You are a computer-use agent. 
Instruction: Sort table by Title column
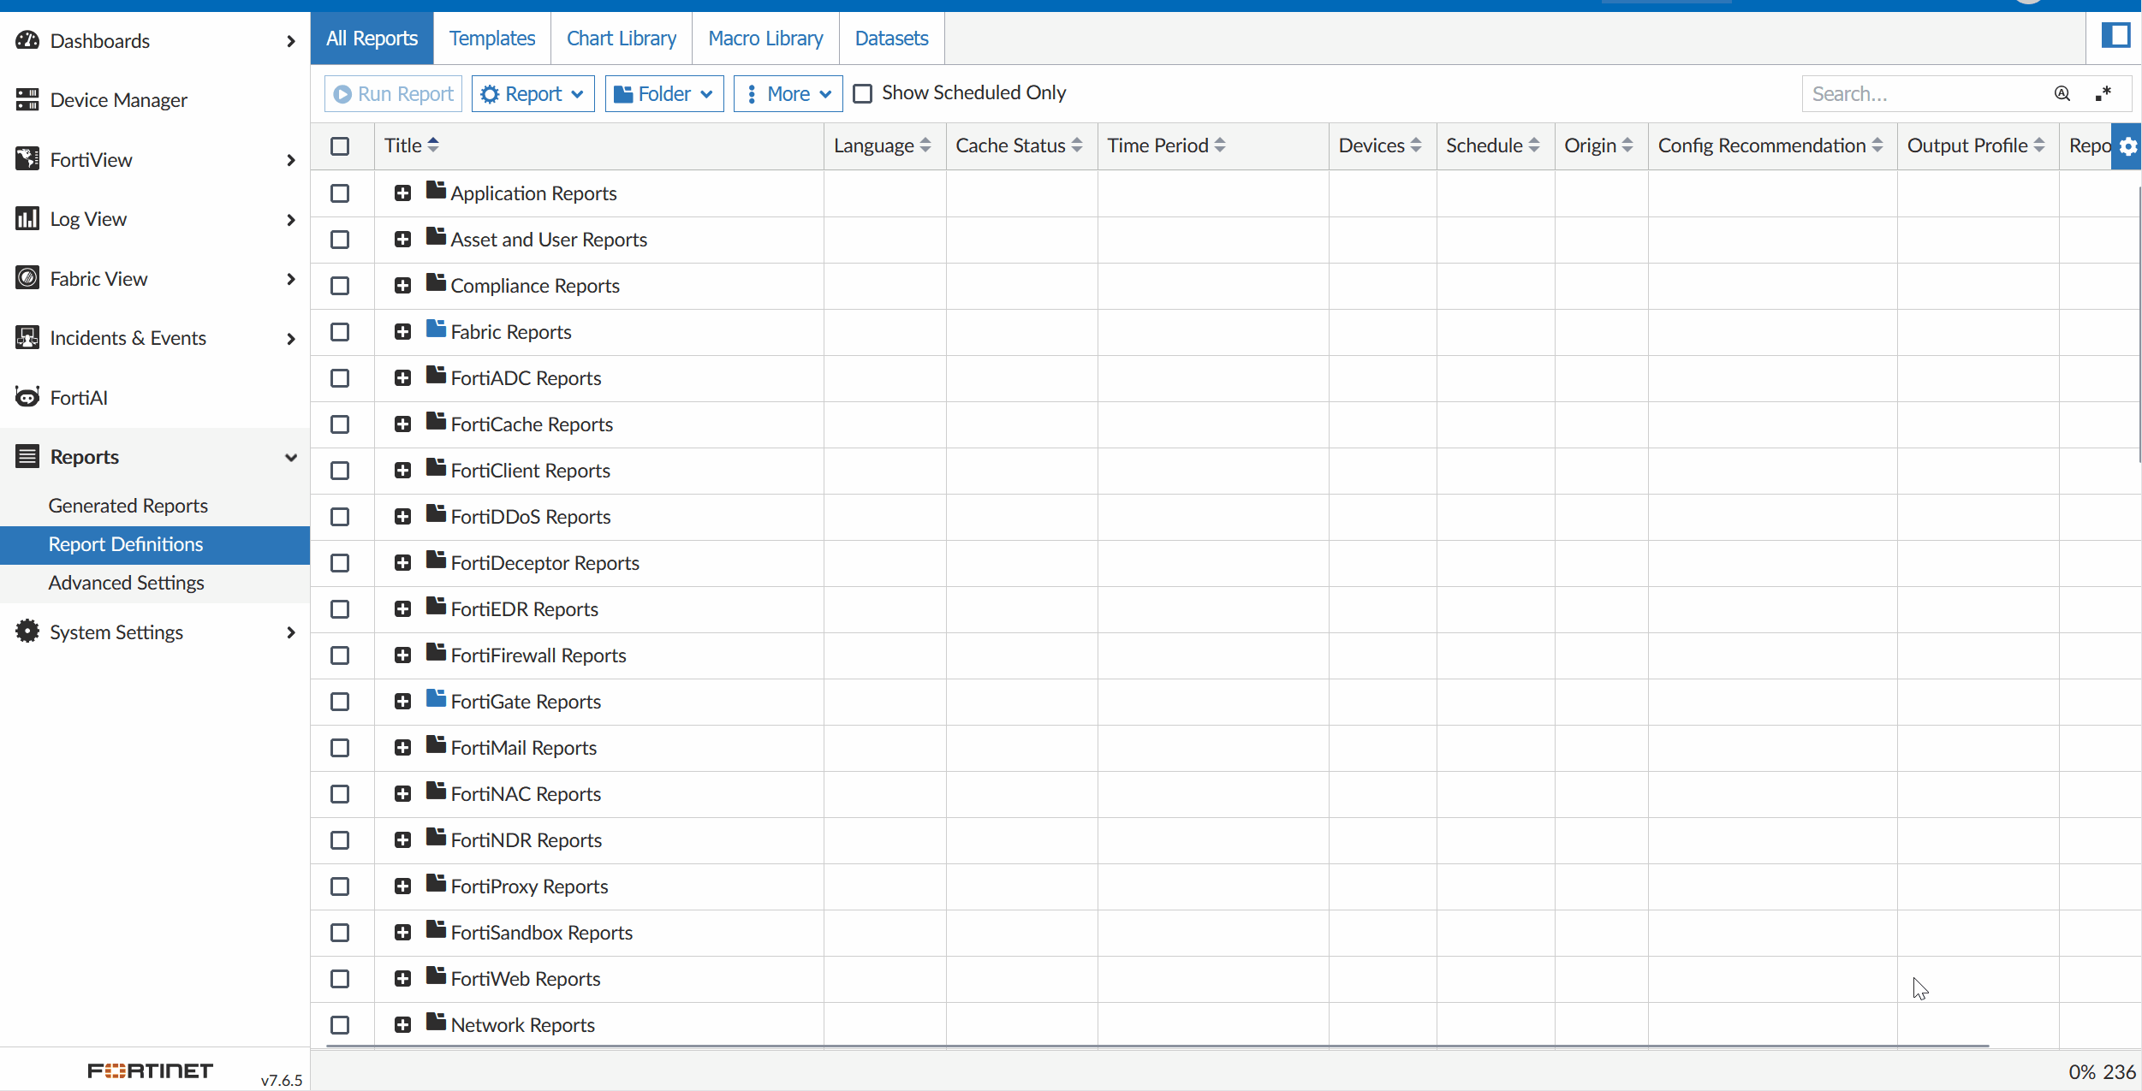pos(412,146)
